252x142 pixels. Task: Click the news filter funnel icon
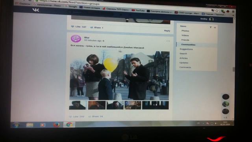tap(211, 27)
